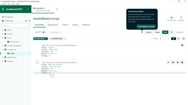Expand genres array in Morning Coffee document

(x=41, y=71)
